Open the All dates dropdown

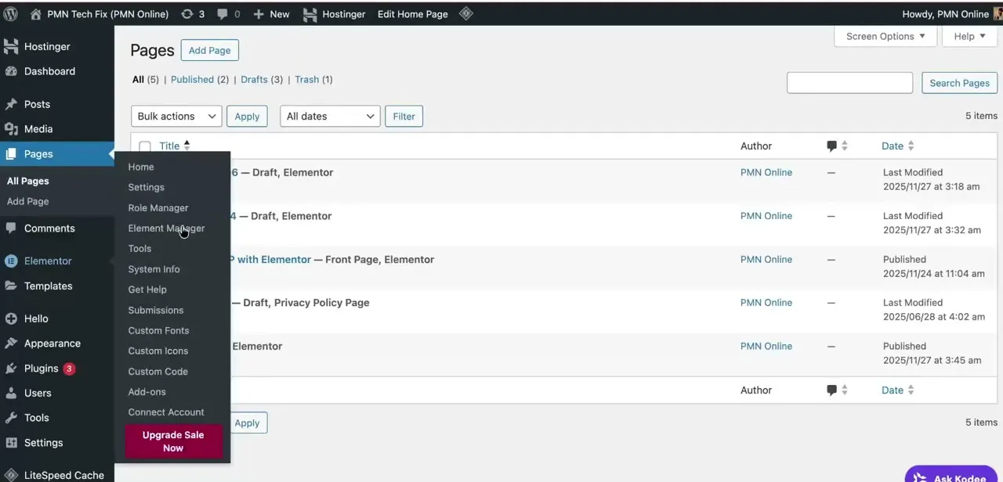click(x=330, y=117)
